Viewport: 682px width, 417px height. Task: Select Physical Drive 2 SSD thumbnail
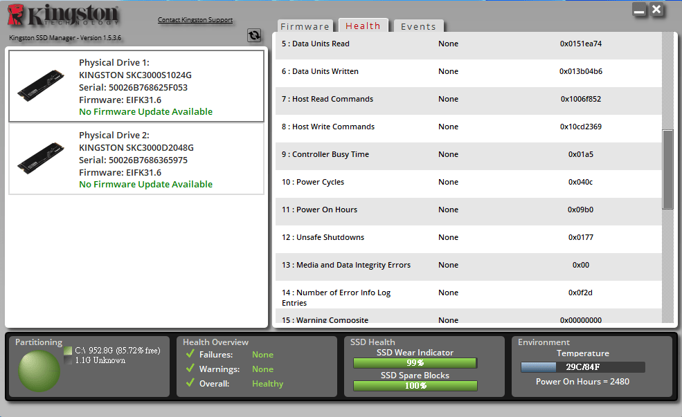[x=40, y=158]
